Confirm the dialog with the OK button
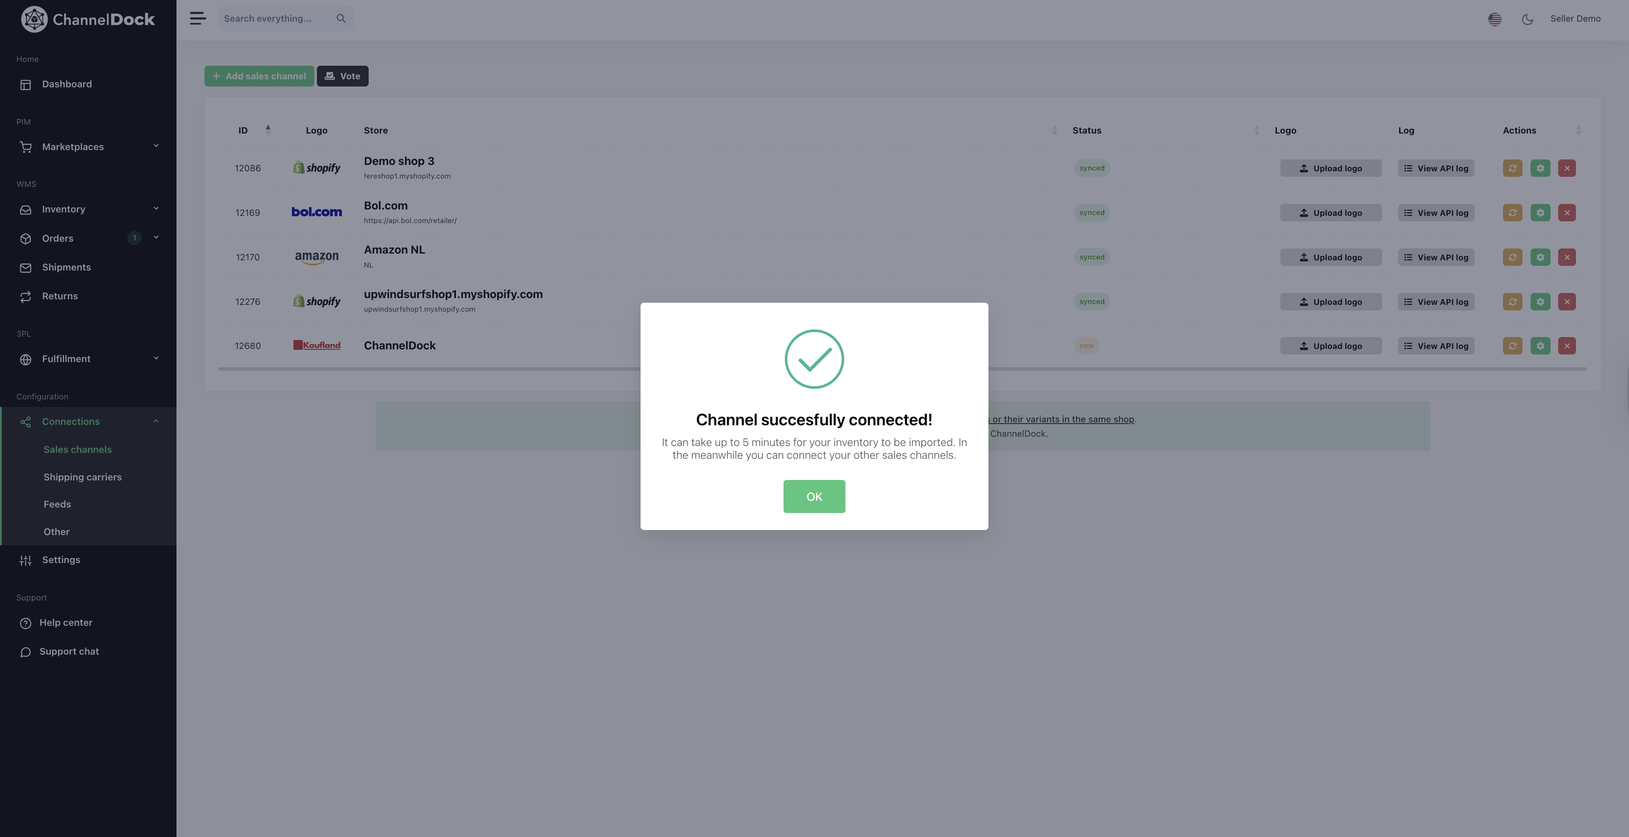Screen dimensions: 1629x837 (814, 496)
